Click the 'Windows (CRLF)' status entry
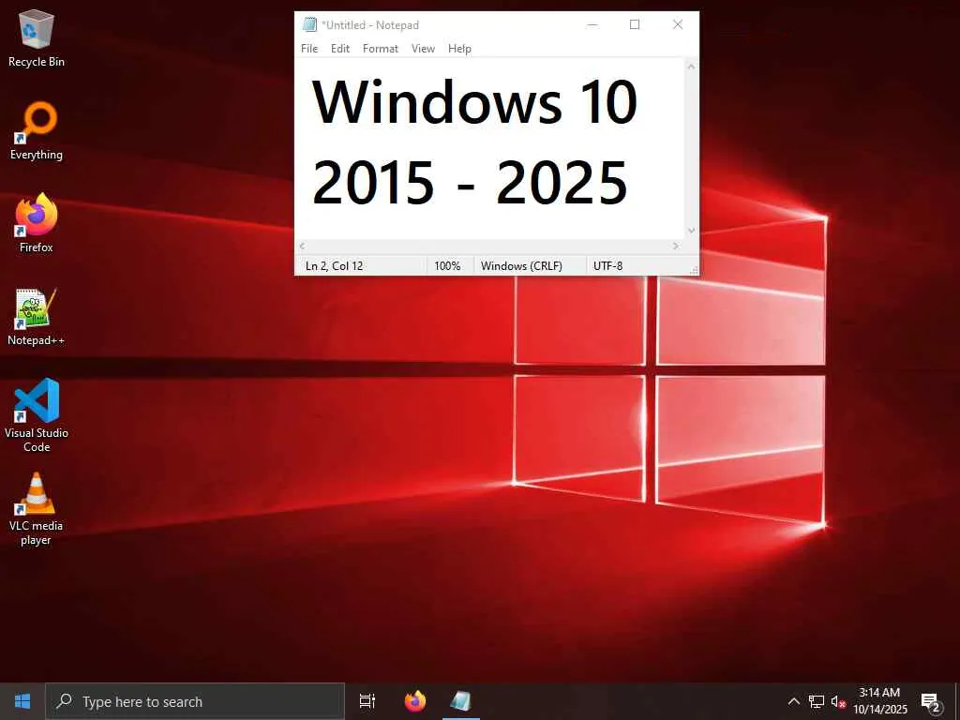 521,265
